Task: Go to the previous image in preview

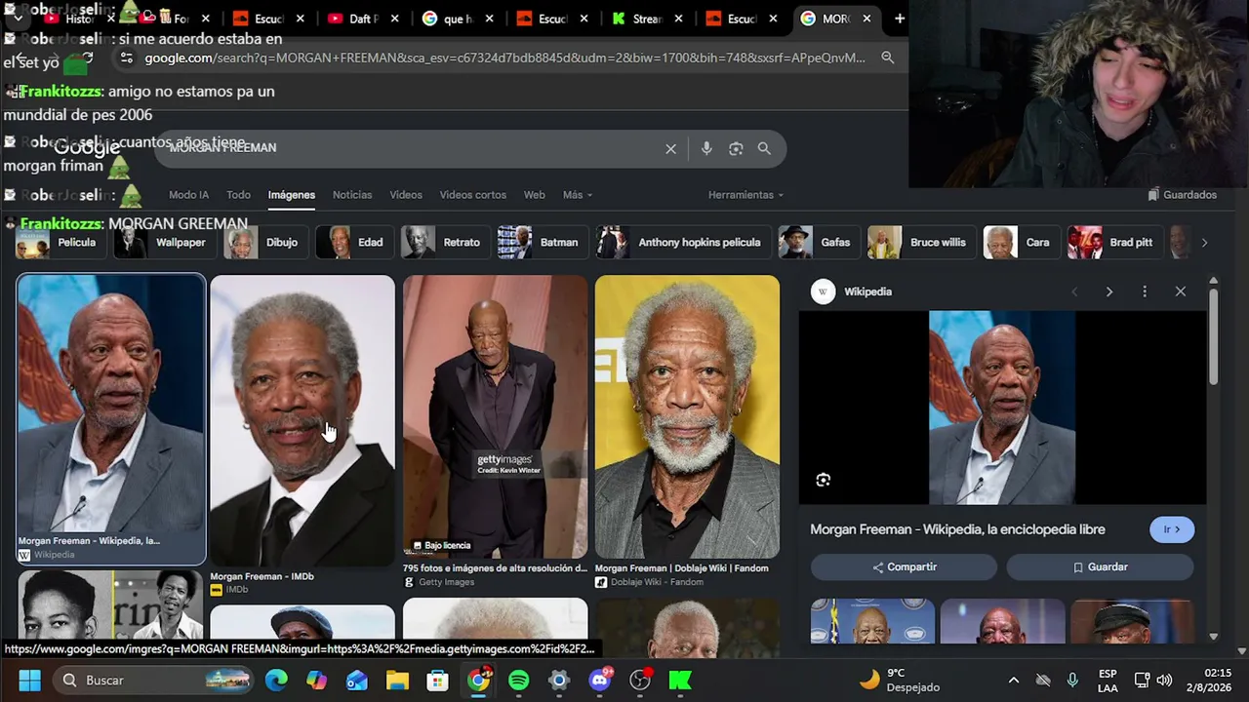Action: click(x=1074, y=292)
